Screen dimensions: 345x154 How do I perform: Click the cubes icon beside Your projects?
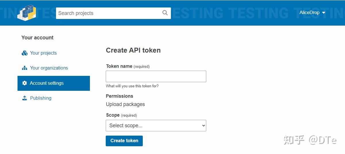click(x=24, y=53)
